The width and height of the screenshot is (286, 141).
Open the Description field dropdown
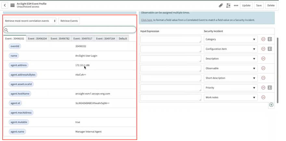point(230,59)
